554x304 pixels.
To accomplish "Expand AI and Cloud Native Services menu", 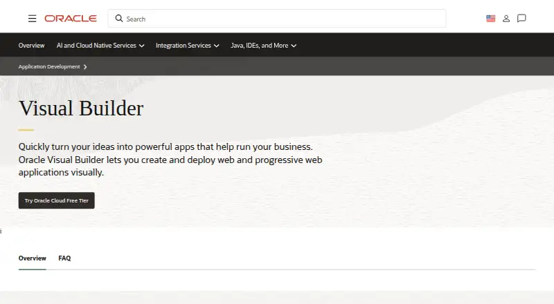I will point(100,46).
